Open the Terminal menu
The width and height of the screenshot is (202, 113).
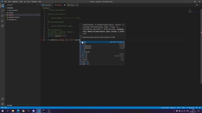pos(34,2)
